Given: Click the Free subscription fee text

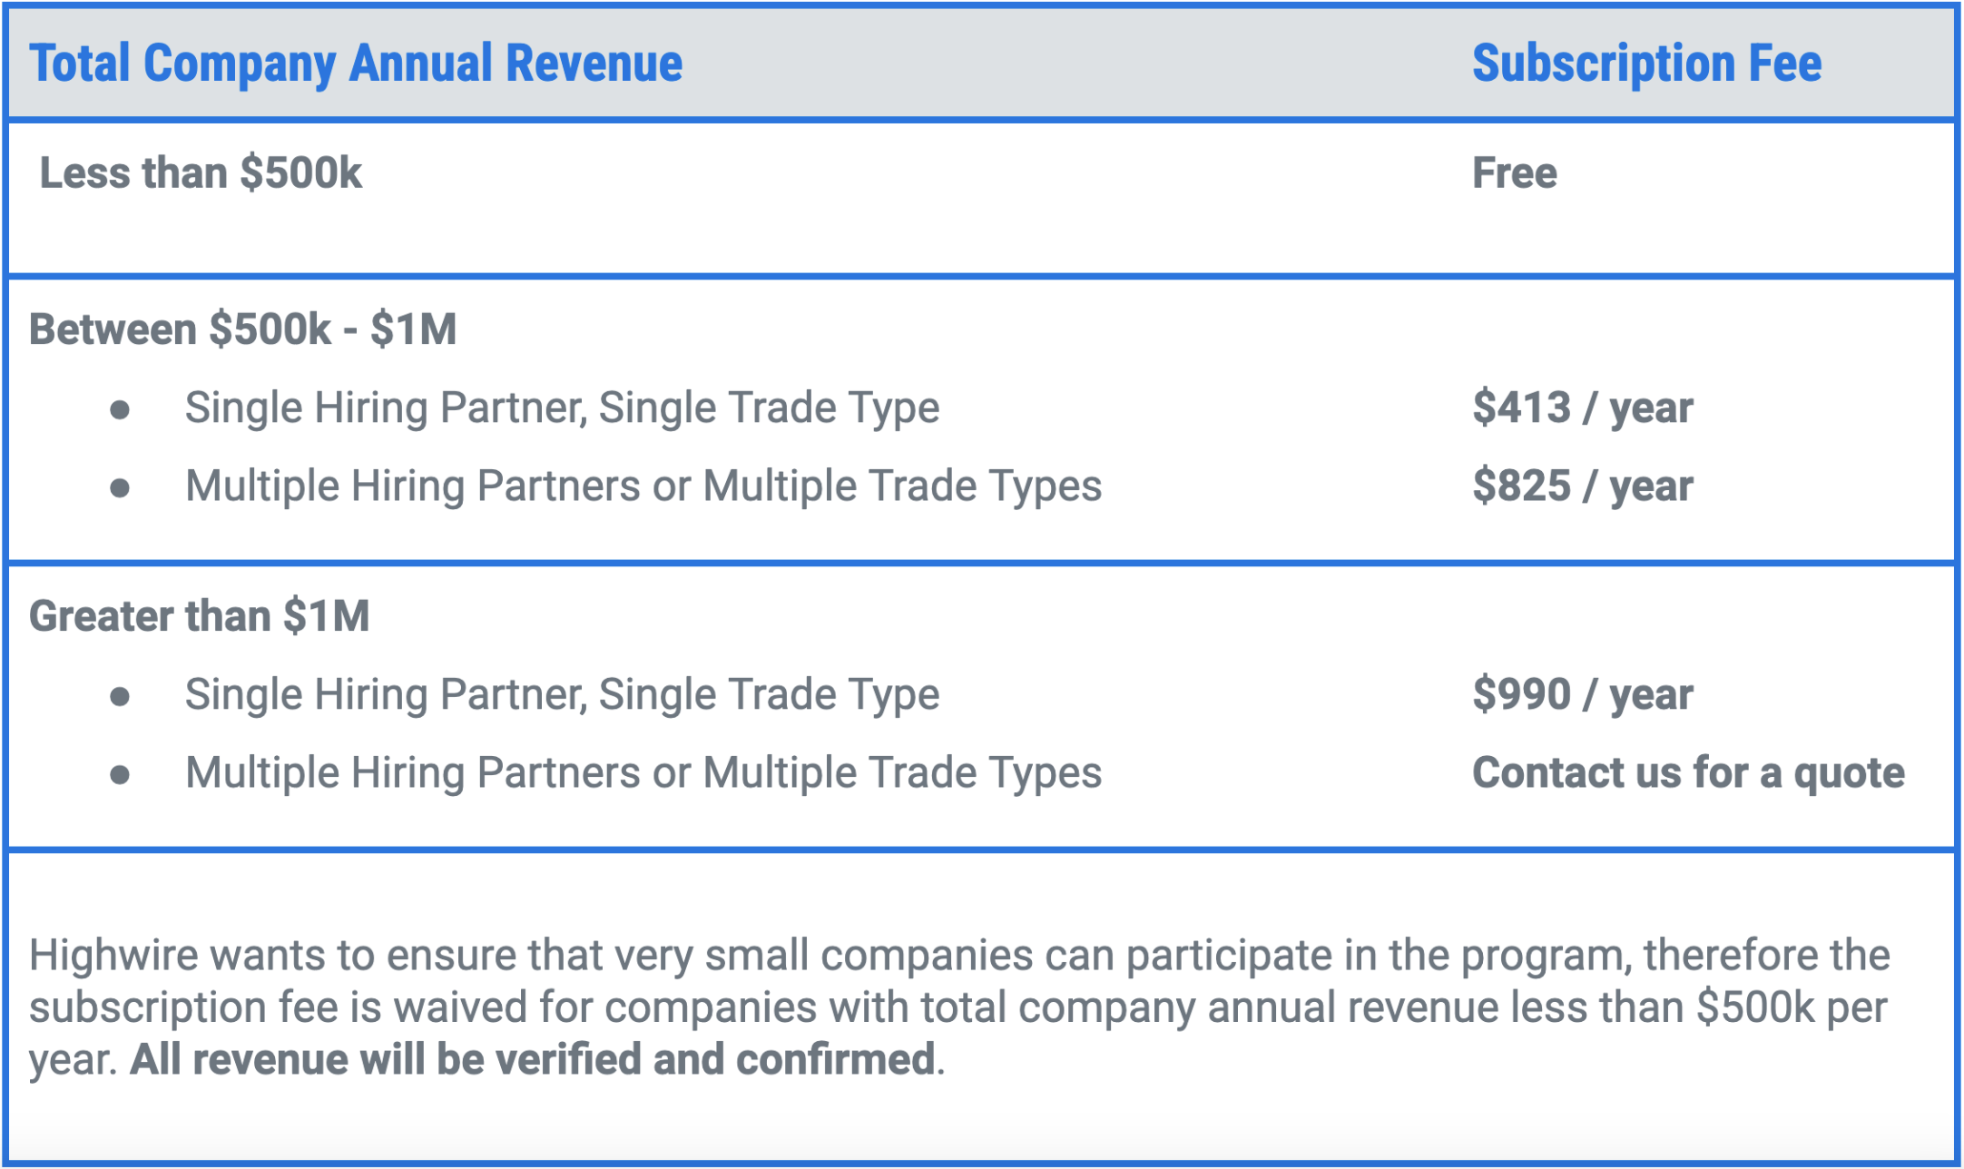Looking at the screenshot, I should [1514, 172].
